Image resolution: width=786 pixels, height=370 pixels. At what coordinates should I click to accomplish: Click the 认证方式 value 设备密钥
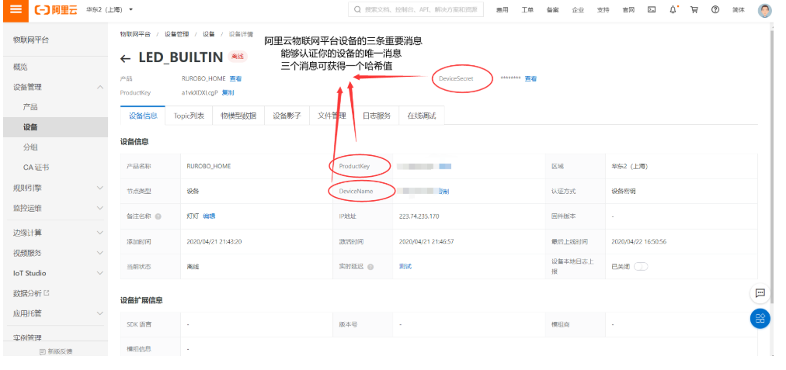click(x=624, y=192)
